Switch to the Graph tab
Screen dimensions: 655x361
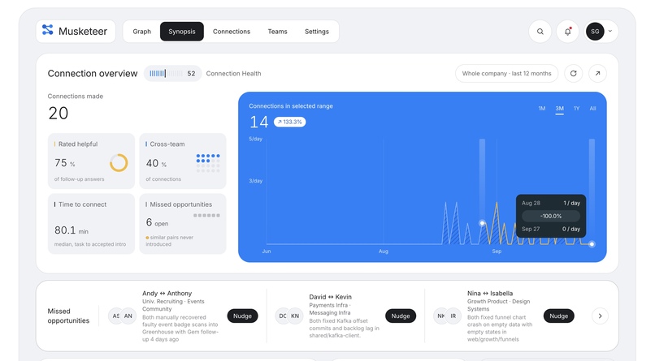142,32
